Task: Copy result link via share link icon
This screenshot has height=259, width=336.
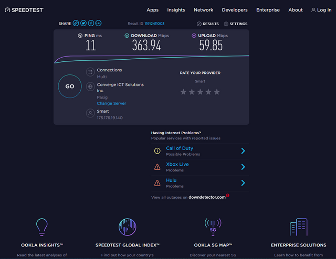Action: pos(76,23)
